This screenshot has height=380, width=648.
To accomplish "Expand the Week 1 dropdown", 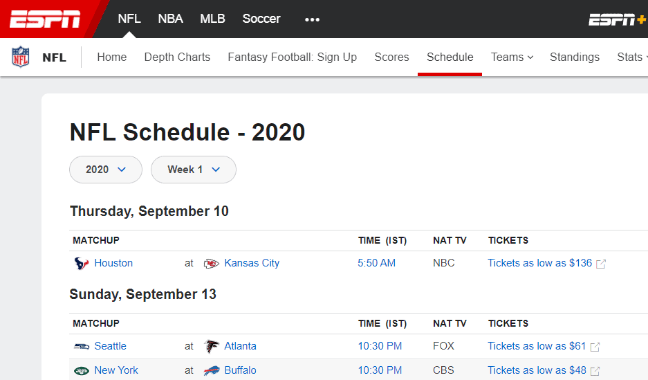I will click(x=194, y=170).
